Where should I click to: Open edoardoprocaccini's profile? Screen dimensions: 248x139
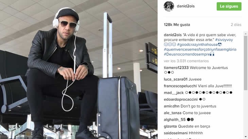point(181,99)
